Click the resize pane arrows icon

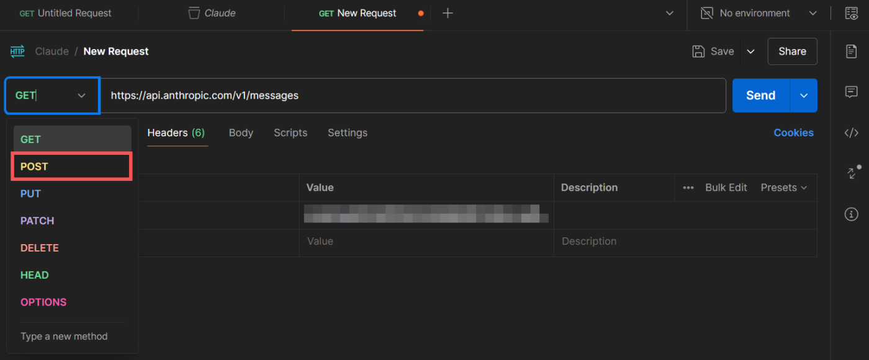point(852,173)
